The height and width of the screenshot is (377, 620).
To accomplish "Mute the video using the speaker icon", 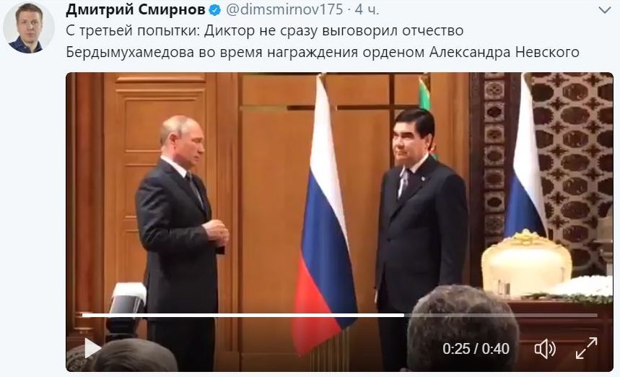I will (545, 349).
